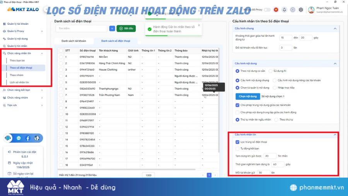Select Theo nội dung có sẵn radio

tap(237, 71)
